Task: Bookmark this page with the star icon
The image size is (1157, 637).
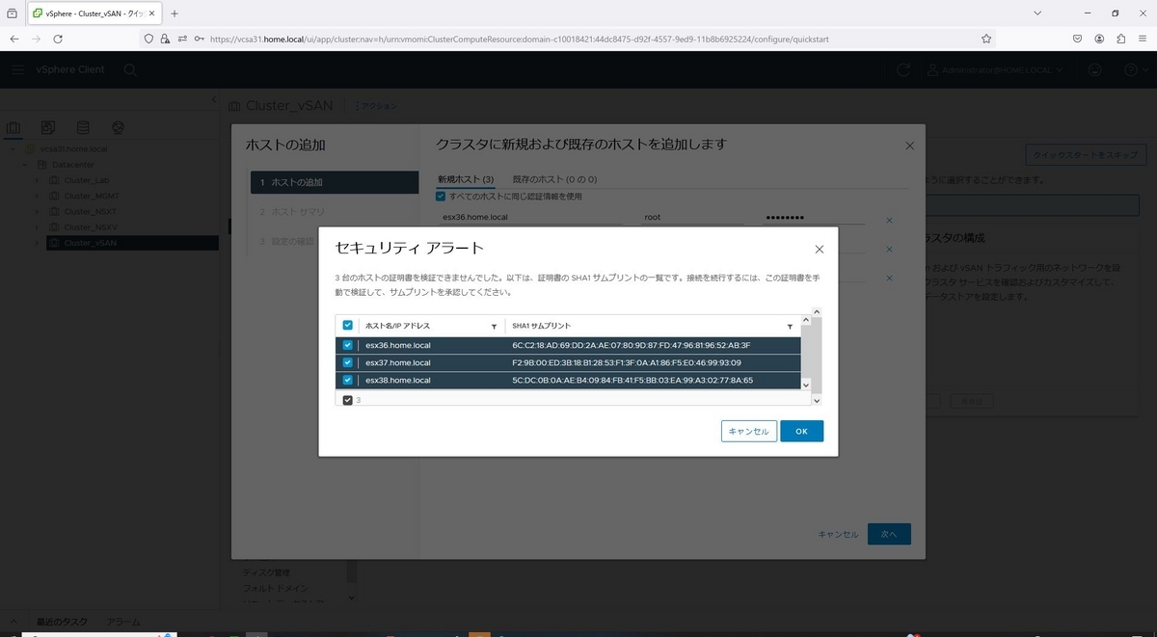Action: tap(986, 39)
